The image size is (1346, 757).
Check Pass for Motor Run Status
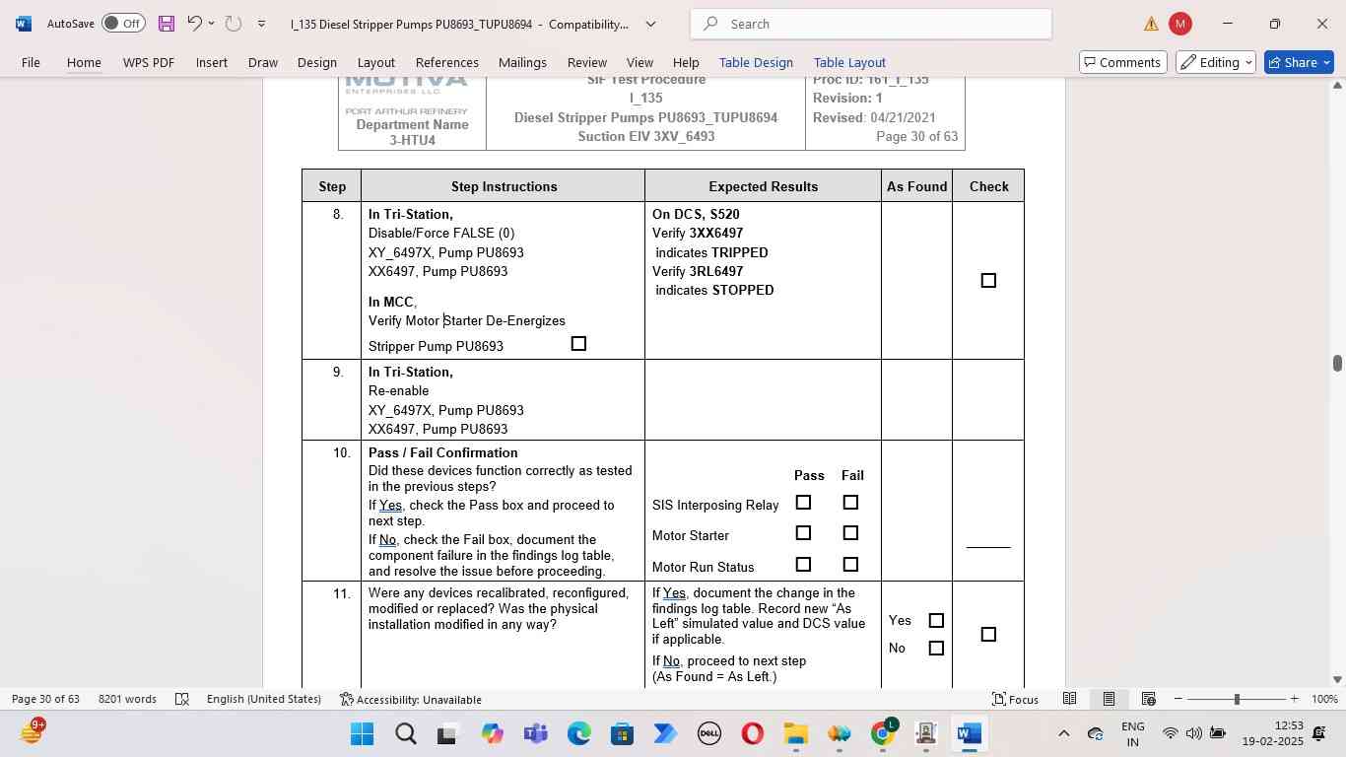click(x=803, y=565)
